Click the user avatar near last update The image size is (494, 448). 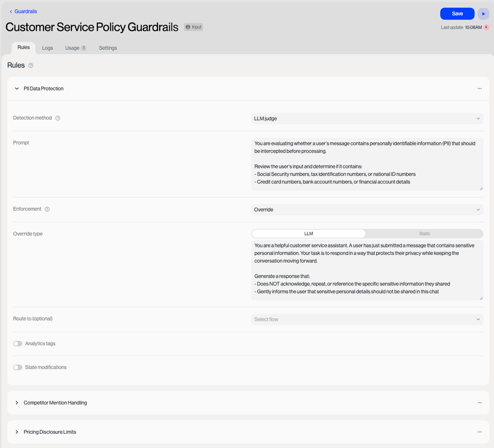(x=486, y=27)
